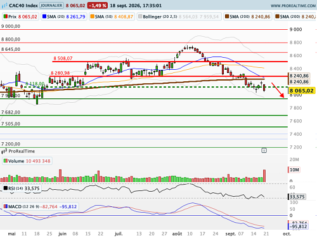Viewport: 317px width, 238px height.
Task: Click the 9 000,00 level label
Action: pyautogui.click(x=11, y=26)
